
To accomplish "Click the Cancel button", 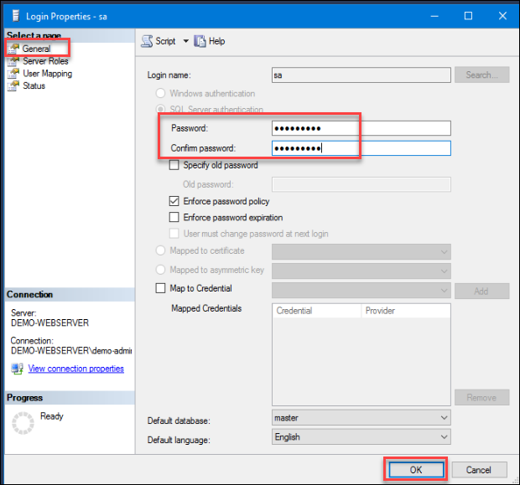I will coord(479,470).
